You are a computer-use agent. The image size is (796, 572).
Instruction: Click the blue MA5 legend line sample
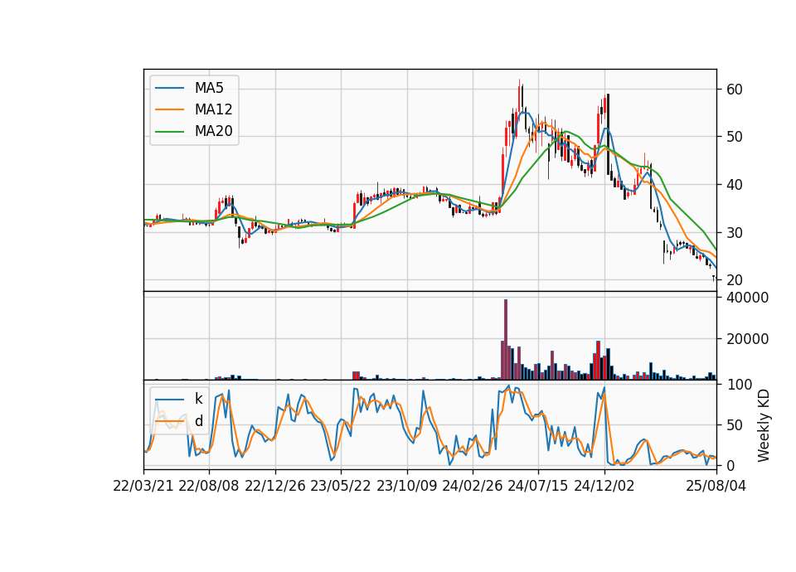point(169,88)
